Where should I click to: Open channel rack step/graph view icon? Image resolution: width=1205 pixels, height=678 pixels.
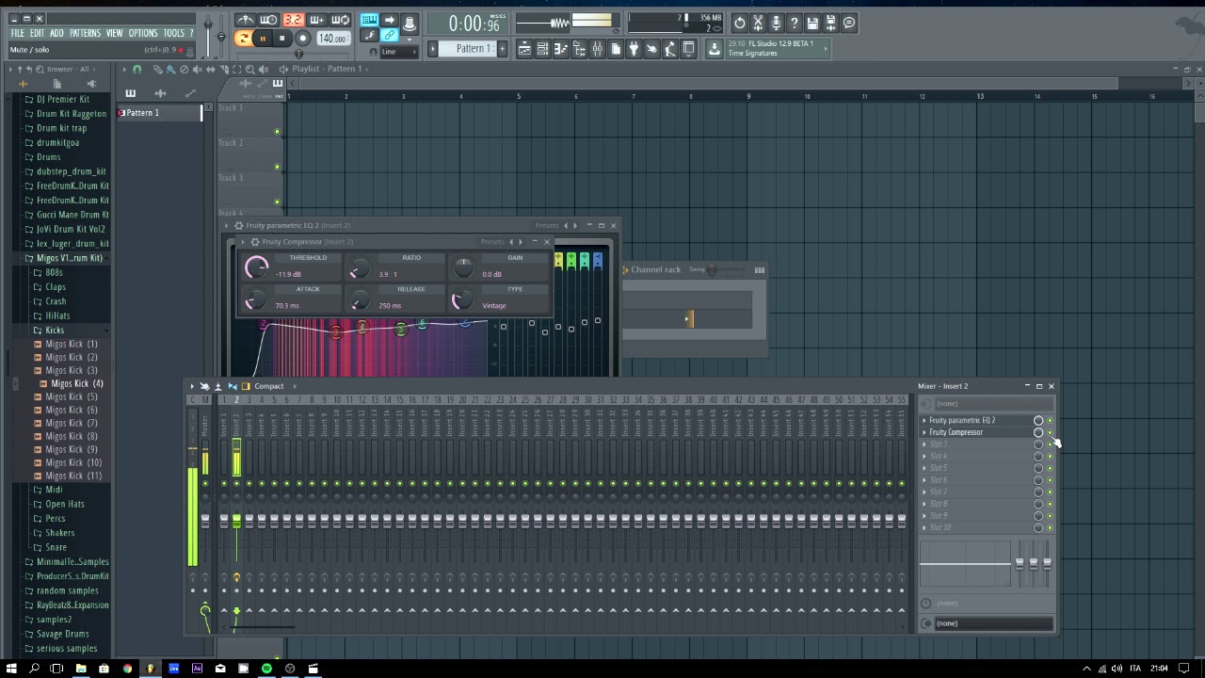[x=759, y=270]
